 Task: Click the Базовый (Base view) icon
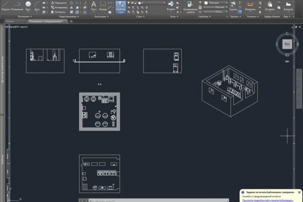[288, 6]
